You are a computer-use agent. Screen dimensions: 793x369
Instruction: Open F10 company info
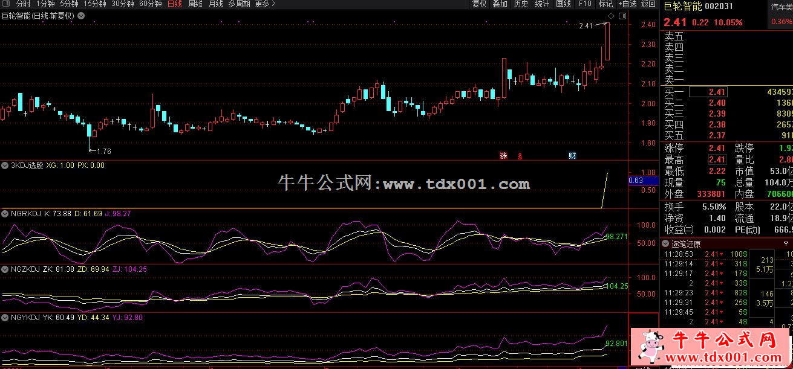click(585, 4)
